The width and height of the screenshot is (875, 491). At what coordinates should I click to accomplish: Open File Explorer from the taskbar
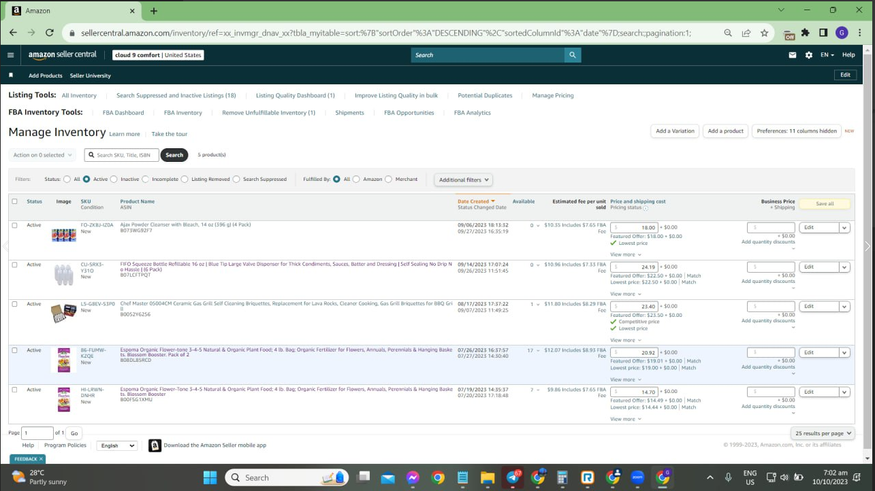(487, 477)
